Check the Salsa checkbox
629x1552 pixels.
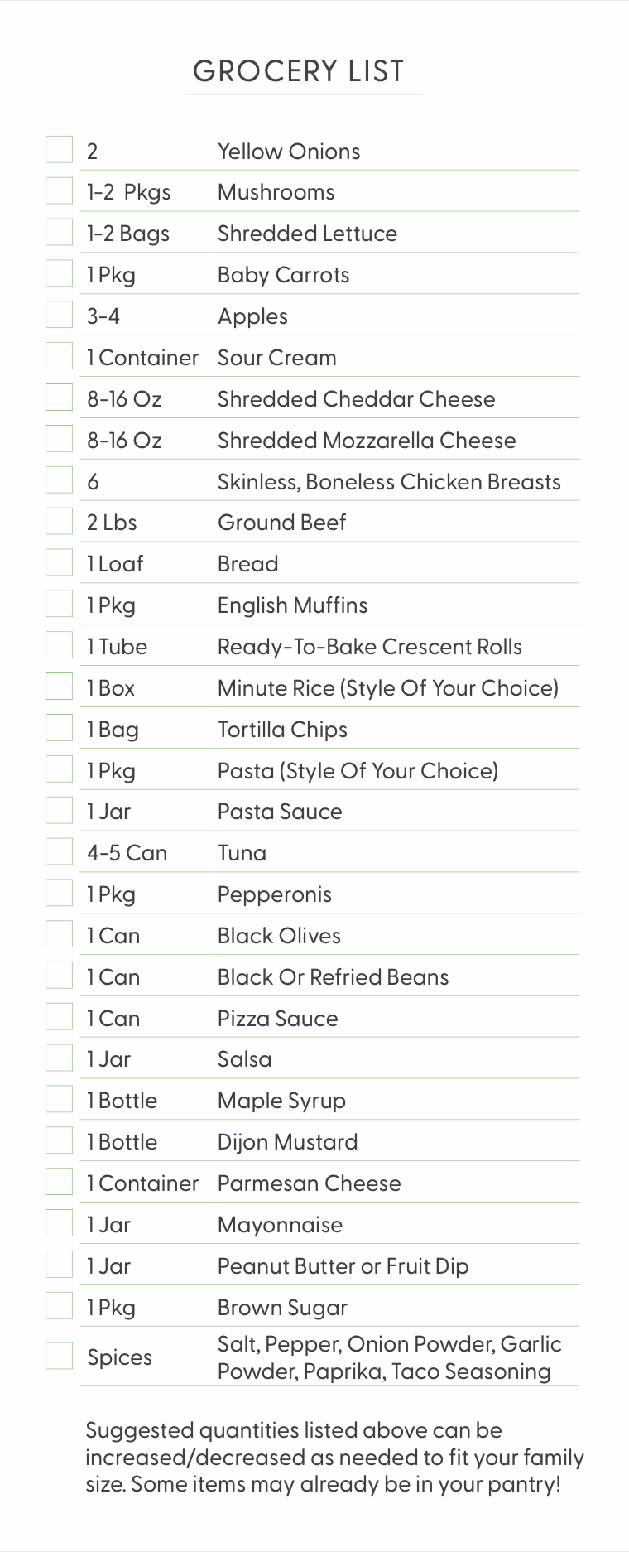[59, 1058]
